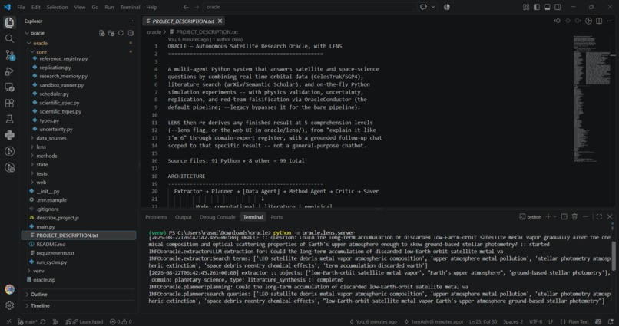Refresh the Explorer file tree

pos(121,33)
